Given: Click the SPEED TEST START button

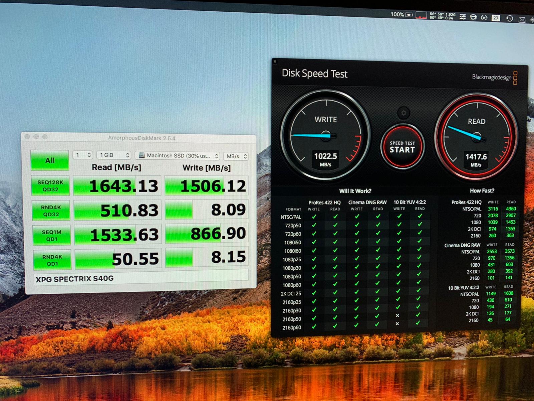Looking at the screenshot, I should (x=402, y=146).
